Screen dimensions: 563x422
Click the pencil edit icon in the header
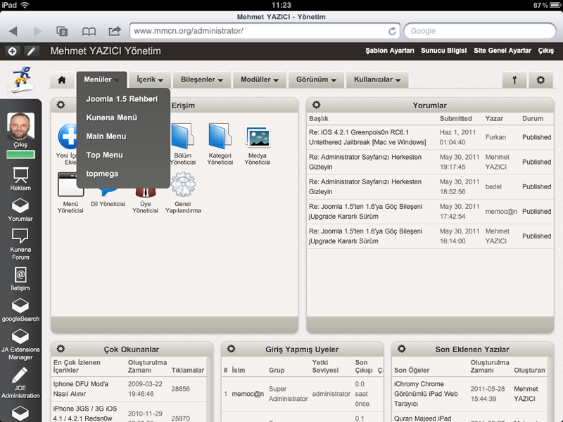point(32,51)
